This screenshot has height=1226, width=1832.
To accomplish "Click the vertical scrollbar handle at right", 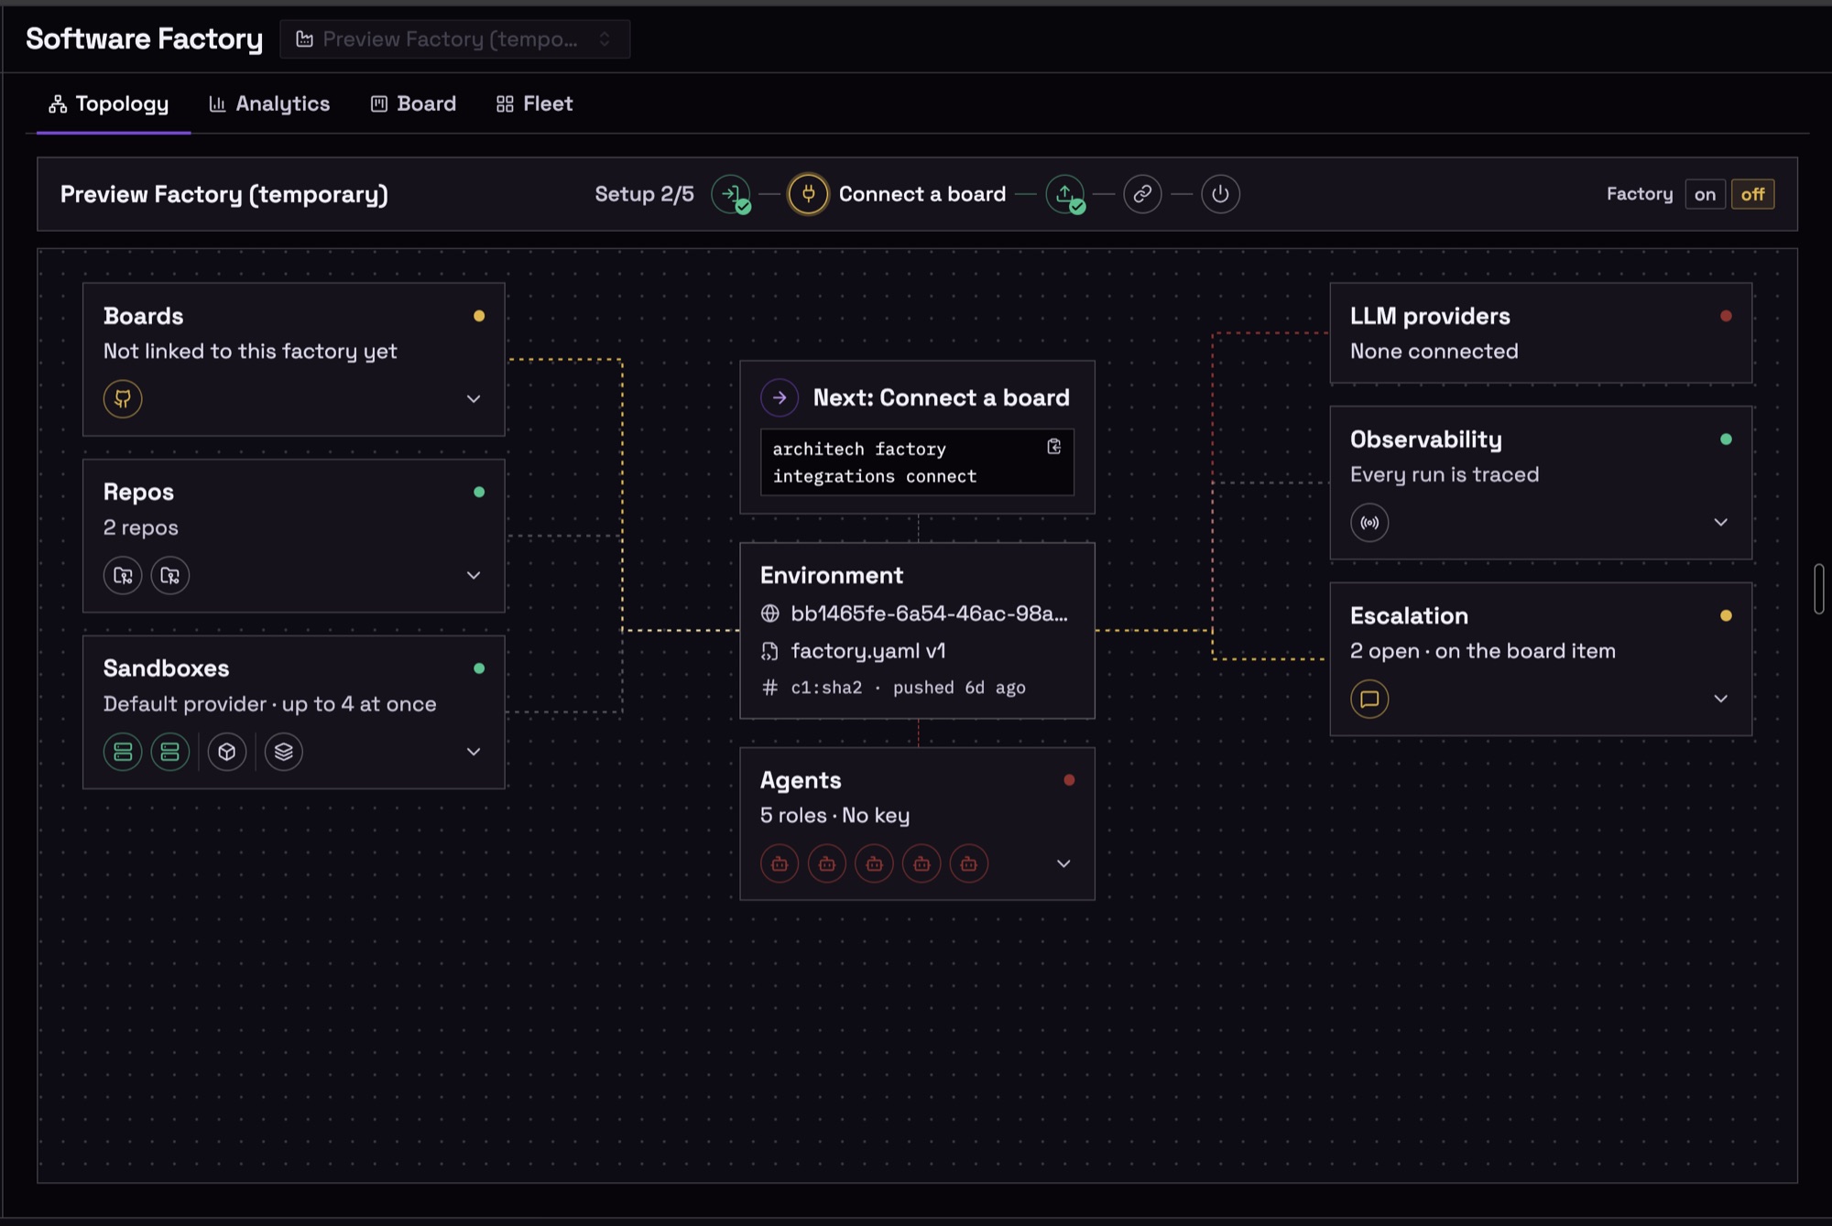I will (x=1819, y=590).
